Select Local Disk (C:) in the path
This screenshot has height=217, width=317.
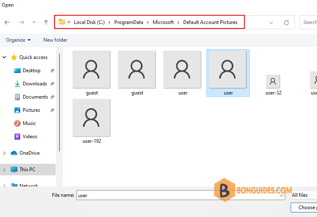(x=89, y=22)
